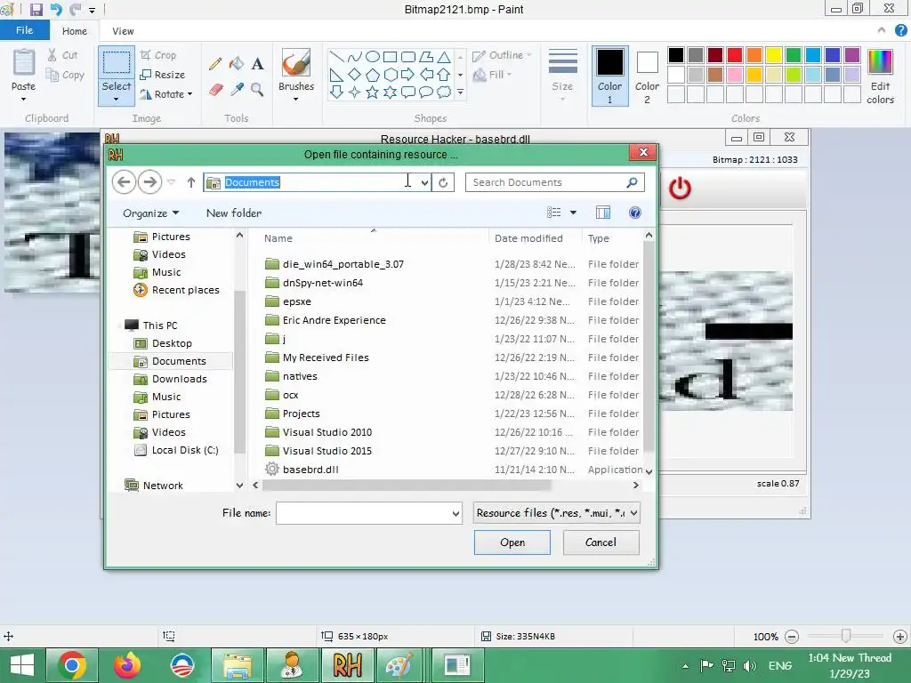Refresh the Documents folder listing

pyautogui.click(x=443, y=182)
